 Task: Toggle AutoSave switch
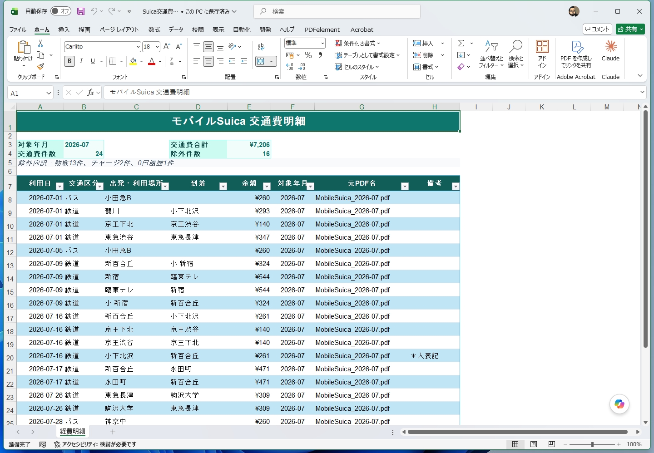pos(61,11)
